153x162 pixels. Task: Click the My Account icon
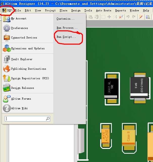[7, 19]
